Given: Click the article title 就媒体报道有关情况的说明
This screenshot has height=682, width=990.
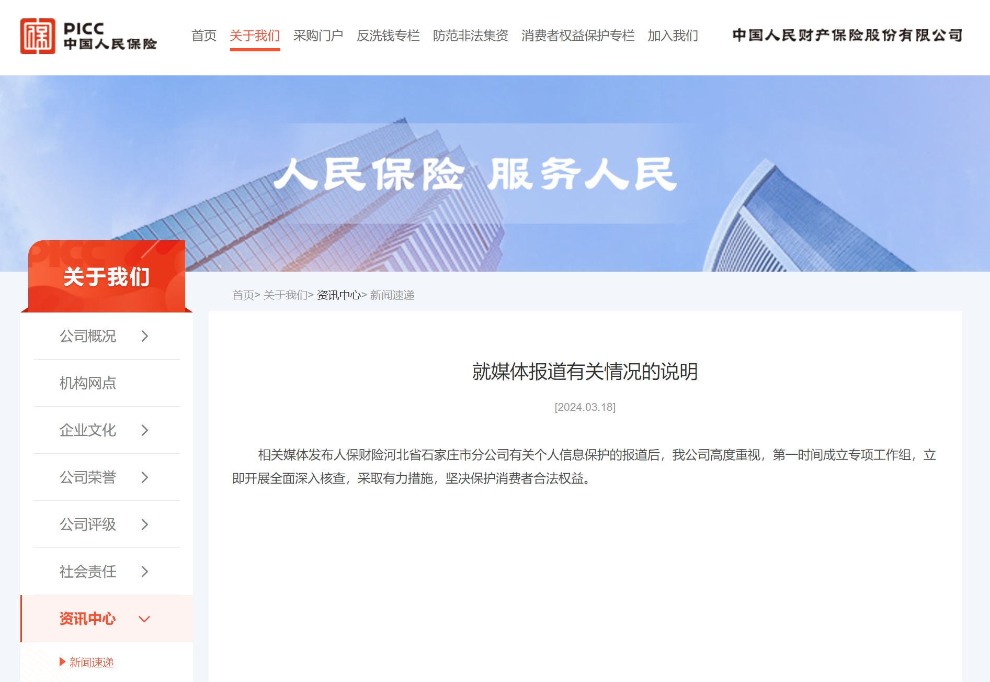Looking at the screenshot, I should [x=585, y=372].
